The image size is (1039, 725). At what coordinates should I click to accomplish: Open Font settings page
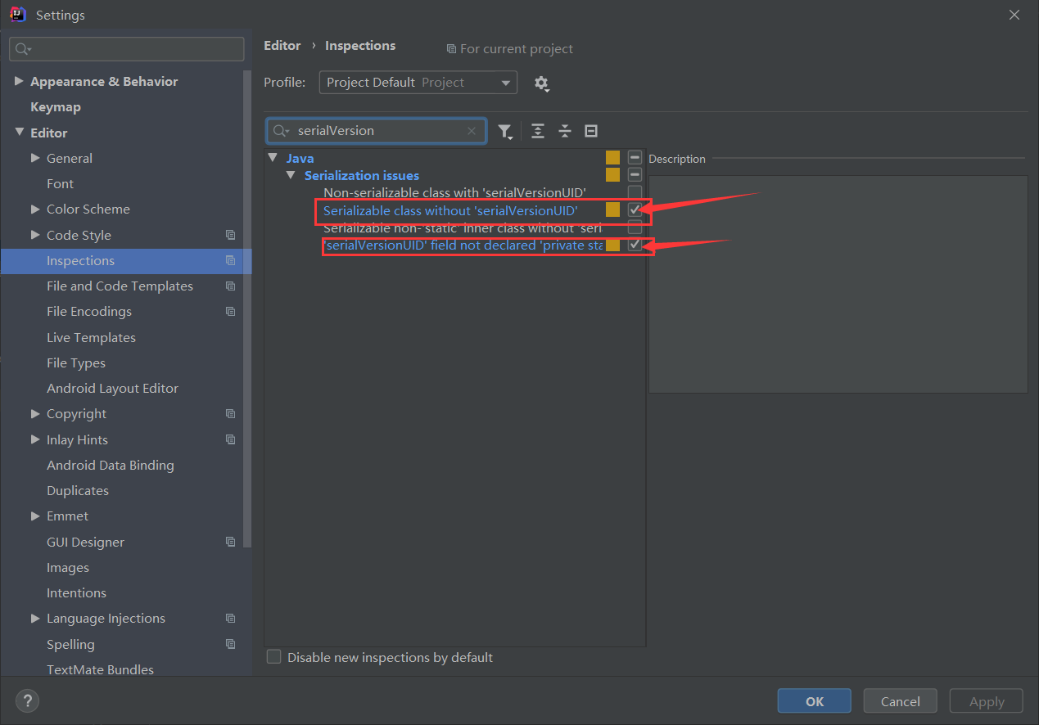coord(60,184)
